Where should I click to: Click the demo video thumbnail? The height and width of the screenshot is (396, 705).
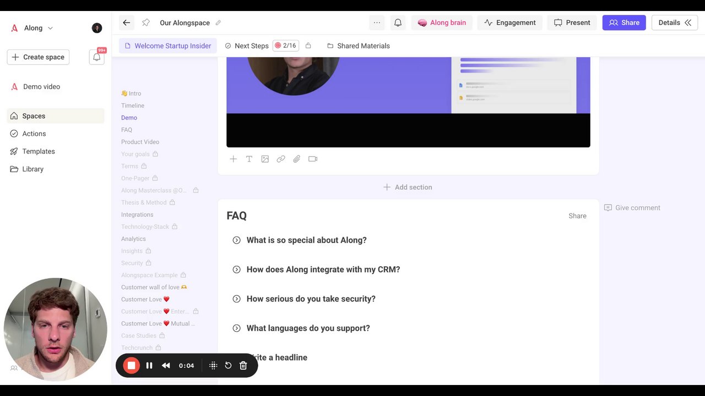pyautogui.click(x=408, y=102)
